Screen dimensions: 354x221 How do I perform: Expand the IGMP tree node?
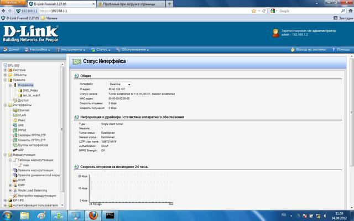point(10,185)
